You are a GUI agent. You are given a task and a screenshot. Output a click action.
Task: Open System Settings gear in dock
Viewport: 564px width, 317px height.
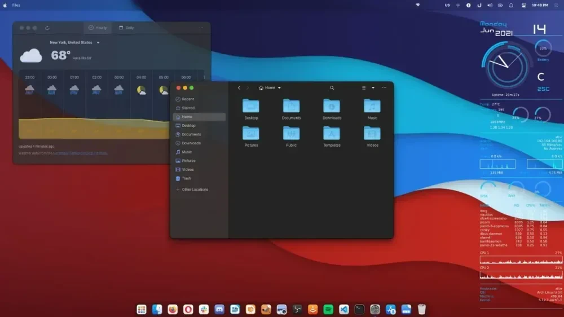point(375,310)
